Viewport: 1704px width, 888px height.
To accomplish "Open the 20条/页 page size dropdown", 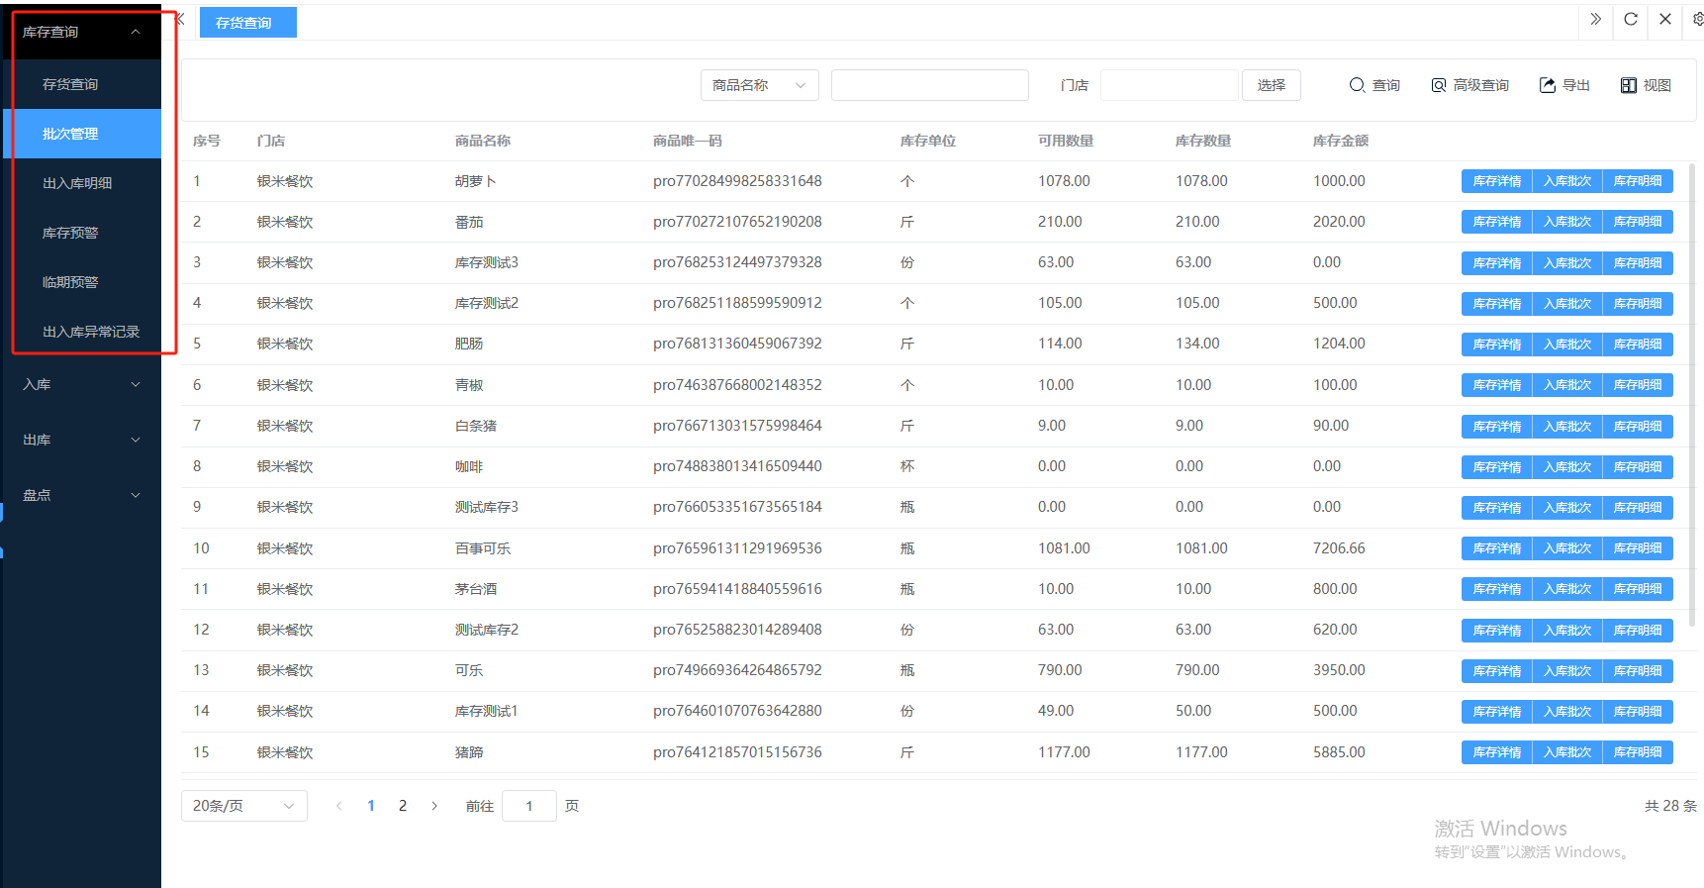I will coord(243,806).
